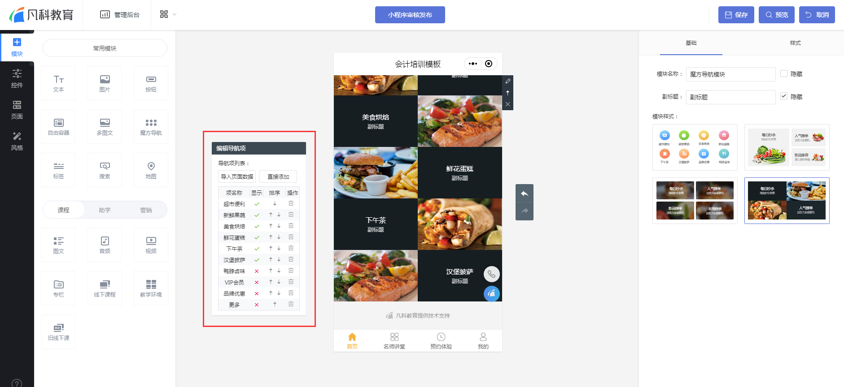The height and width of the screenshot is (387, 844).
Task: Add a 教学环境 module
Action: coord(151,288)
